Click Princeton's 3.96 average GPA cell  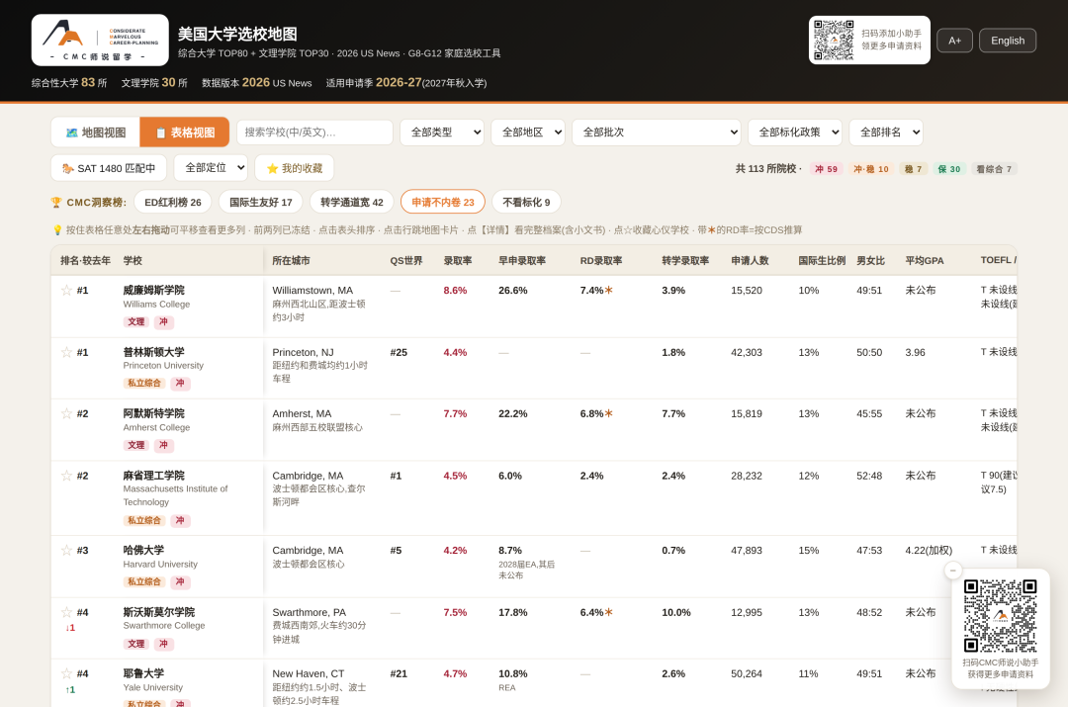[916, 352]
